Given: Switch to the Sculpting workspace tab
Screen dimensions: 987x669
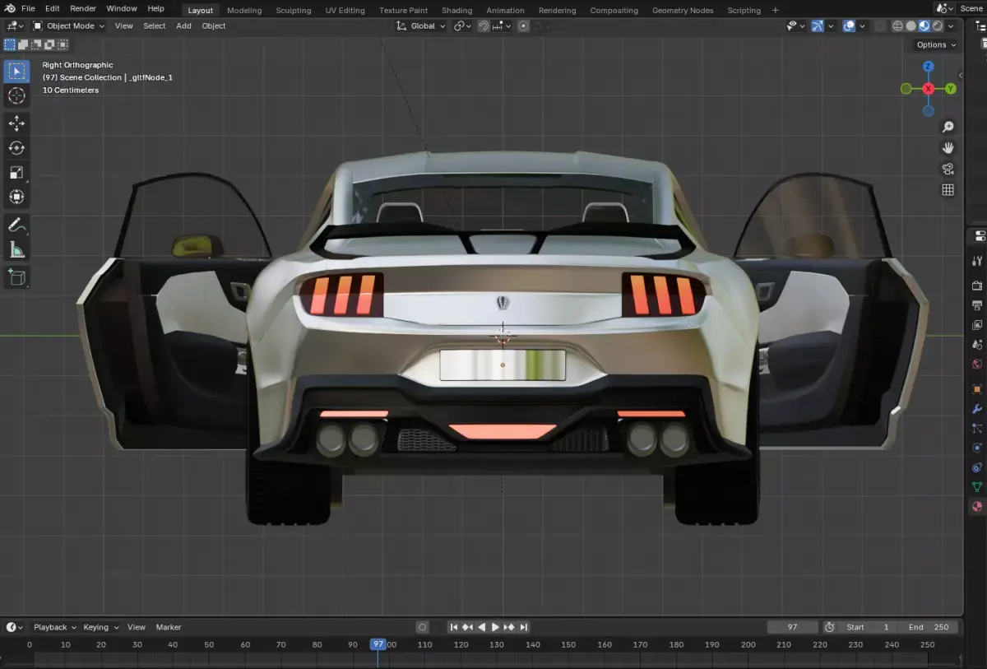Looking at the screenshot, I should tap(294, 11).
